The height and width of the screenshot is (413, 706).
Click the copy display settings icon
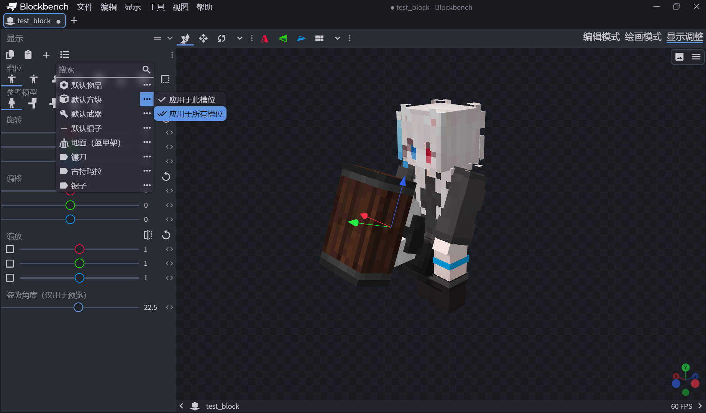[10, 55]
